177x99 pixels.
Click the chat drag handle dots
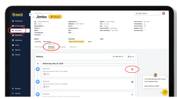[x=161, y=93]
